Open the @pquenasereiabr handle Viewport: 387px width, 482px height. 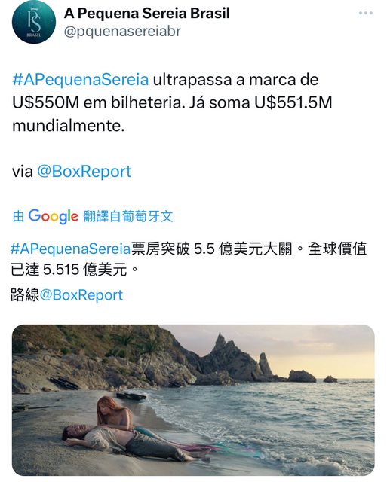pyautogui.click(x=122, y=32)
